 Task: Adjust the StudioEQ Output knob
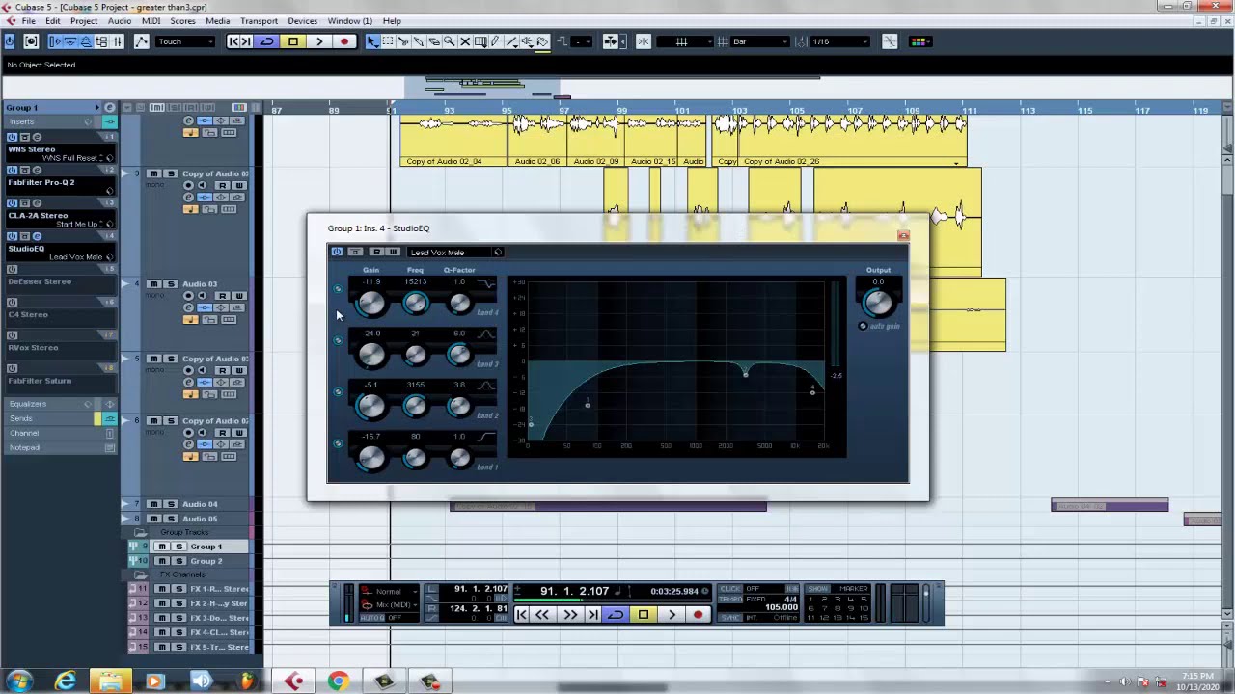pos(878,303)
